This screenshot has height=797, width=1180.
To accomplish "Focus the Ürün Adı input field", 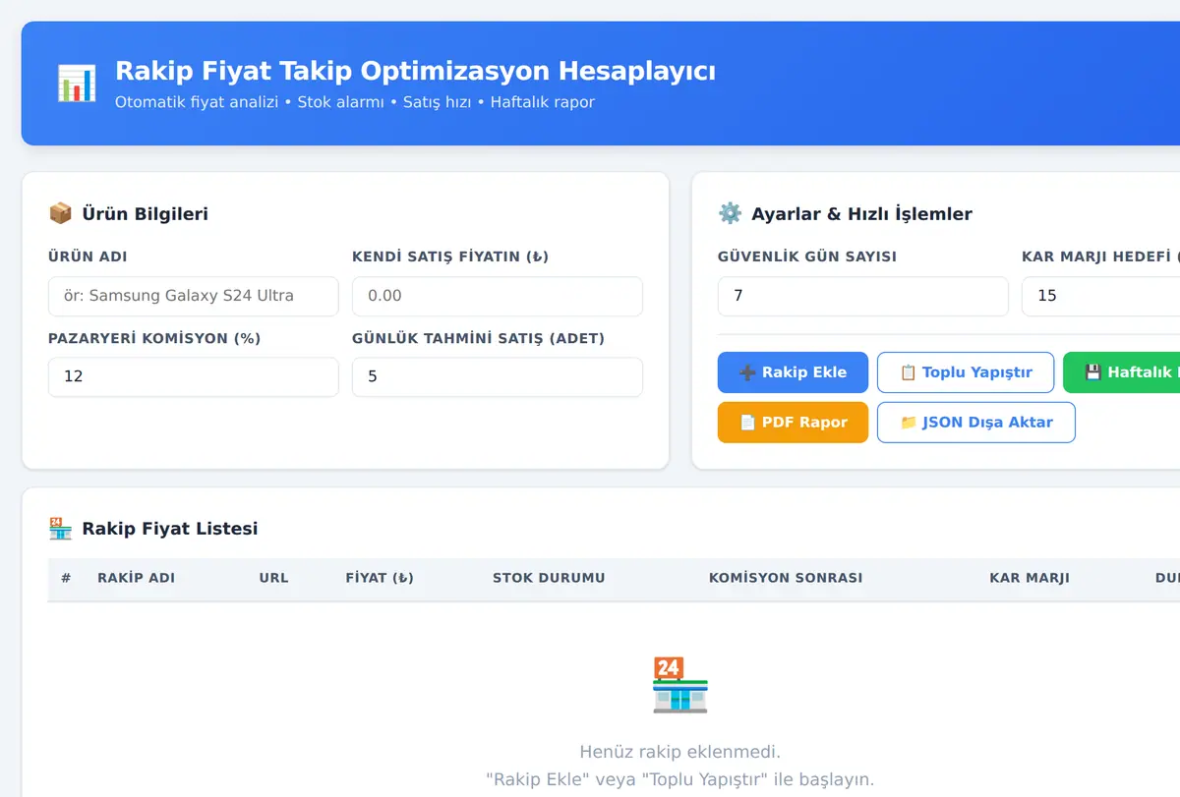I will click(194, 296).
